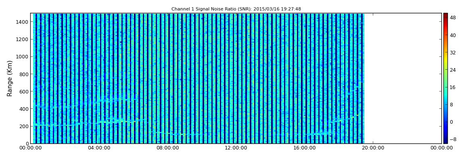Click the colorbar value 48
The image size is (464, 164).
coord(453,18)
